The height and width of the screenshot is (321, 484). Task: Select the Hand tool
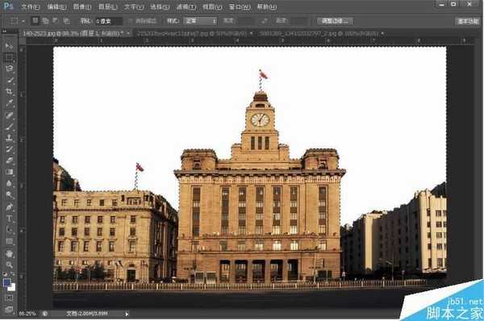tap(9, 254)
